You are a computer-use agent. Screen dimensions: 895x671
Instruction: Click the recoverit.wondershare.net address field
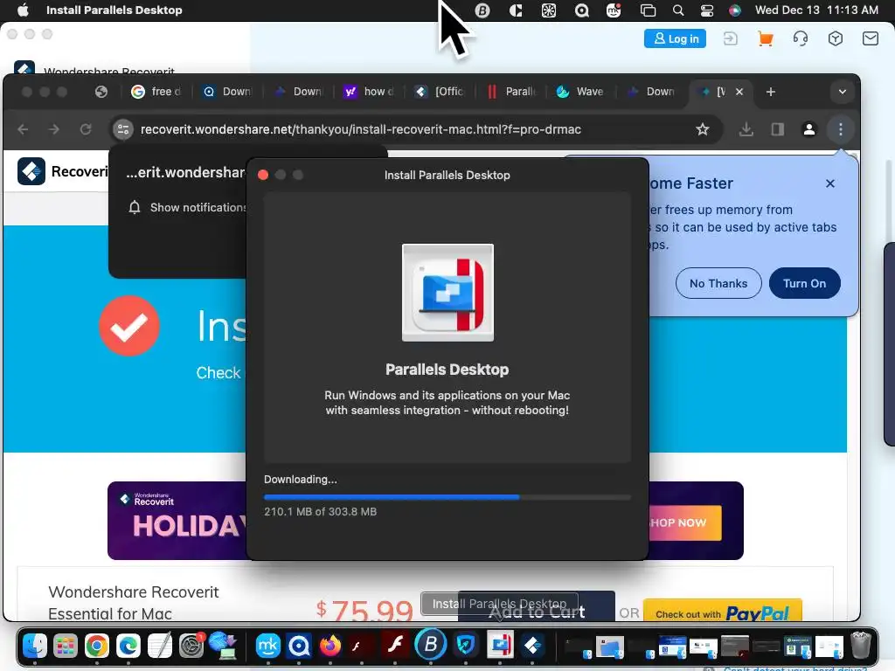coord(361,129)
